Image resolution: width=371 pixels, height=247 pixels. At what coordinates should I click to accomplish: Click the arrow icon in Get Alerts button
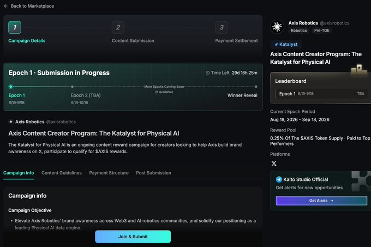(x=332, y=201)
